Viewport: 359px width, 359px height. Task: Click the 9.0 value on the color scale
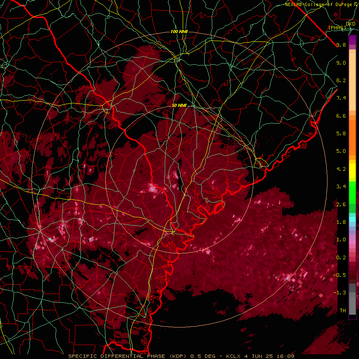coord(341,63)
